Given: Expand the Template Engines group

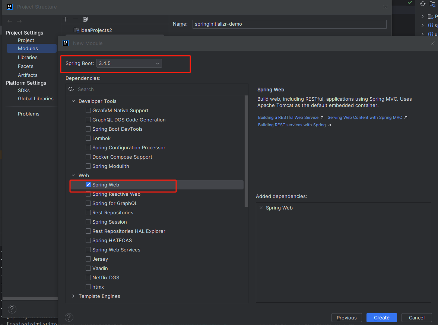Looking at the screenshot, I should point(73,296).
